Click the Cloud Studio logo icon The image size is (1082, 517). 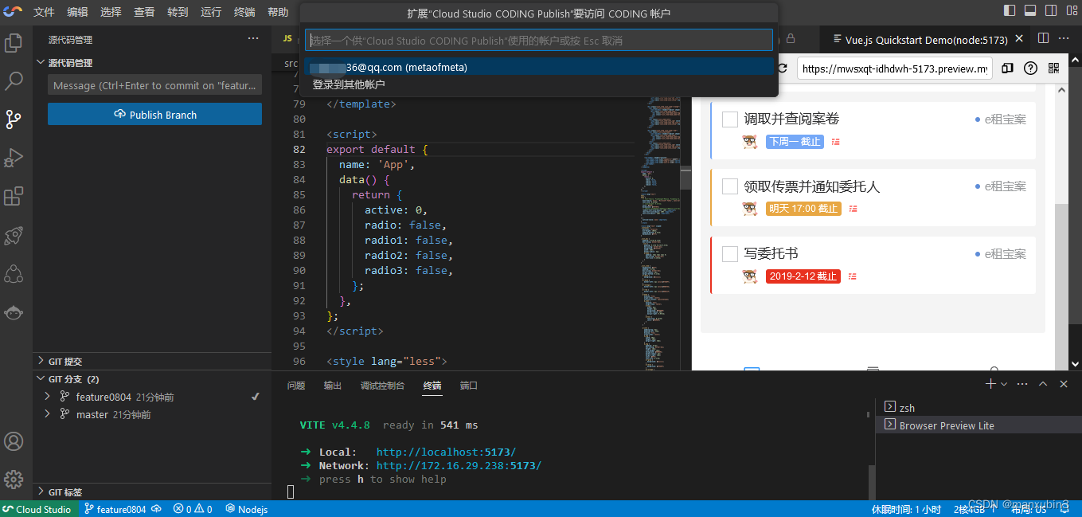click(x=13, y=11)
